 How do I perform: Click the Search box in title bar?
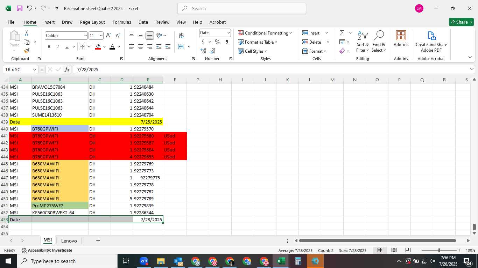point(242,8)
